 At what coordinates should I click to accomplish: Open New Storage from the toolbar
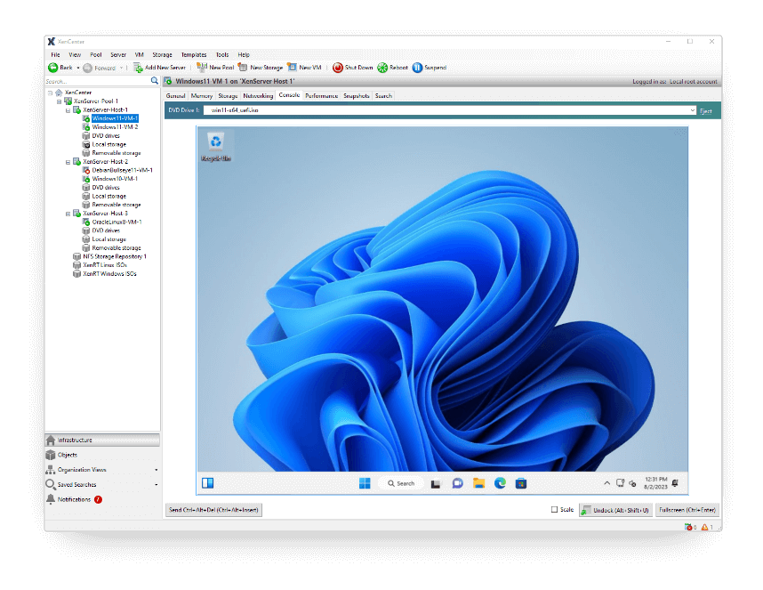coord(243,68)
